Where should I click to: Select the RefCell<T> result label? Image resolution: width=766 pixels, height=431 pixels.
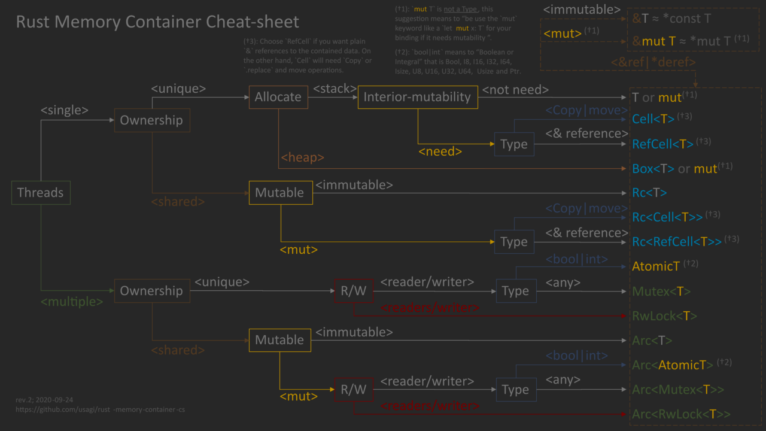(x=662, y=144)
